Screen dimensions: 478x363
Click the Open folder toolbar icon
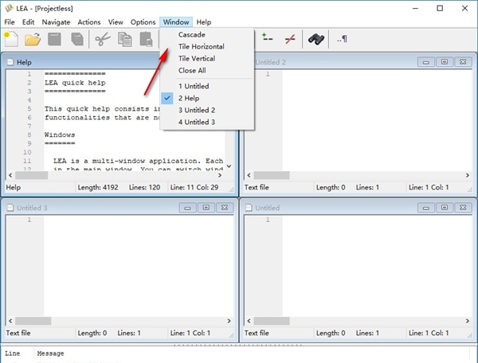33,39
